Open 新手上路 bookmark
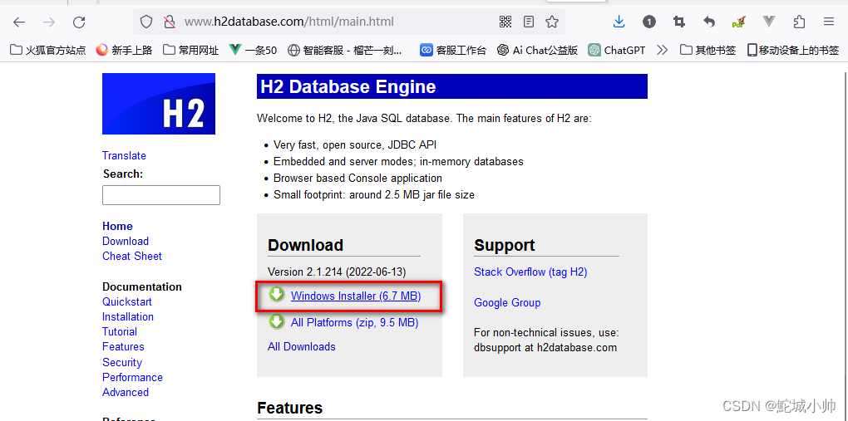 (125, 51)
